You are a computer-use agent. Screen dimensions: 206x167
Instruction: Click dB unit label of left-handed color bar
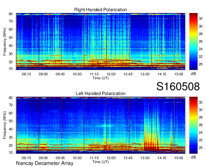tap(193, 157)
